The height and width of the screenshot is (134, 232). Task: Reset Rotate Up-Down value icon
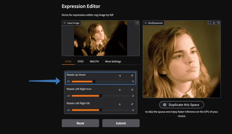pos(132,75)
